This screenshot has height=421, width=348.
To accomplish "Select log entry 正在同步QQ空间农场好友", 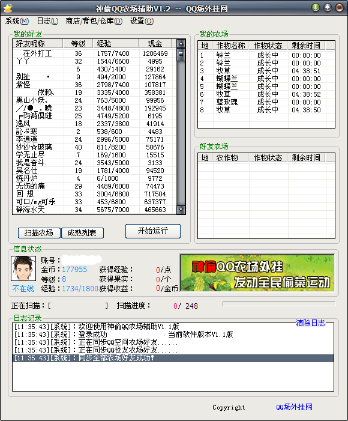I will [173, 342].
